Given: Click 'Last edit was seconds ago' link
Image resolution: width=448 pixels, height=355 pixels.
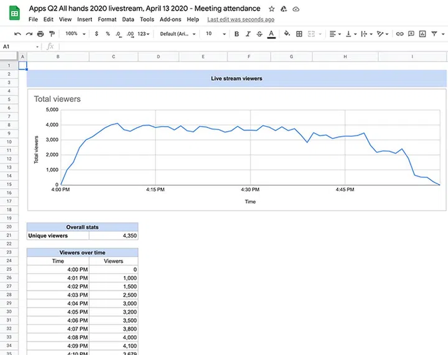Looking at the screenshot, I should point(241,19).
